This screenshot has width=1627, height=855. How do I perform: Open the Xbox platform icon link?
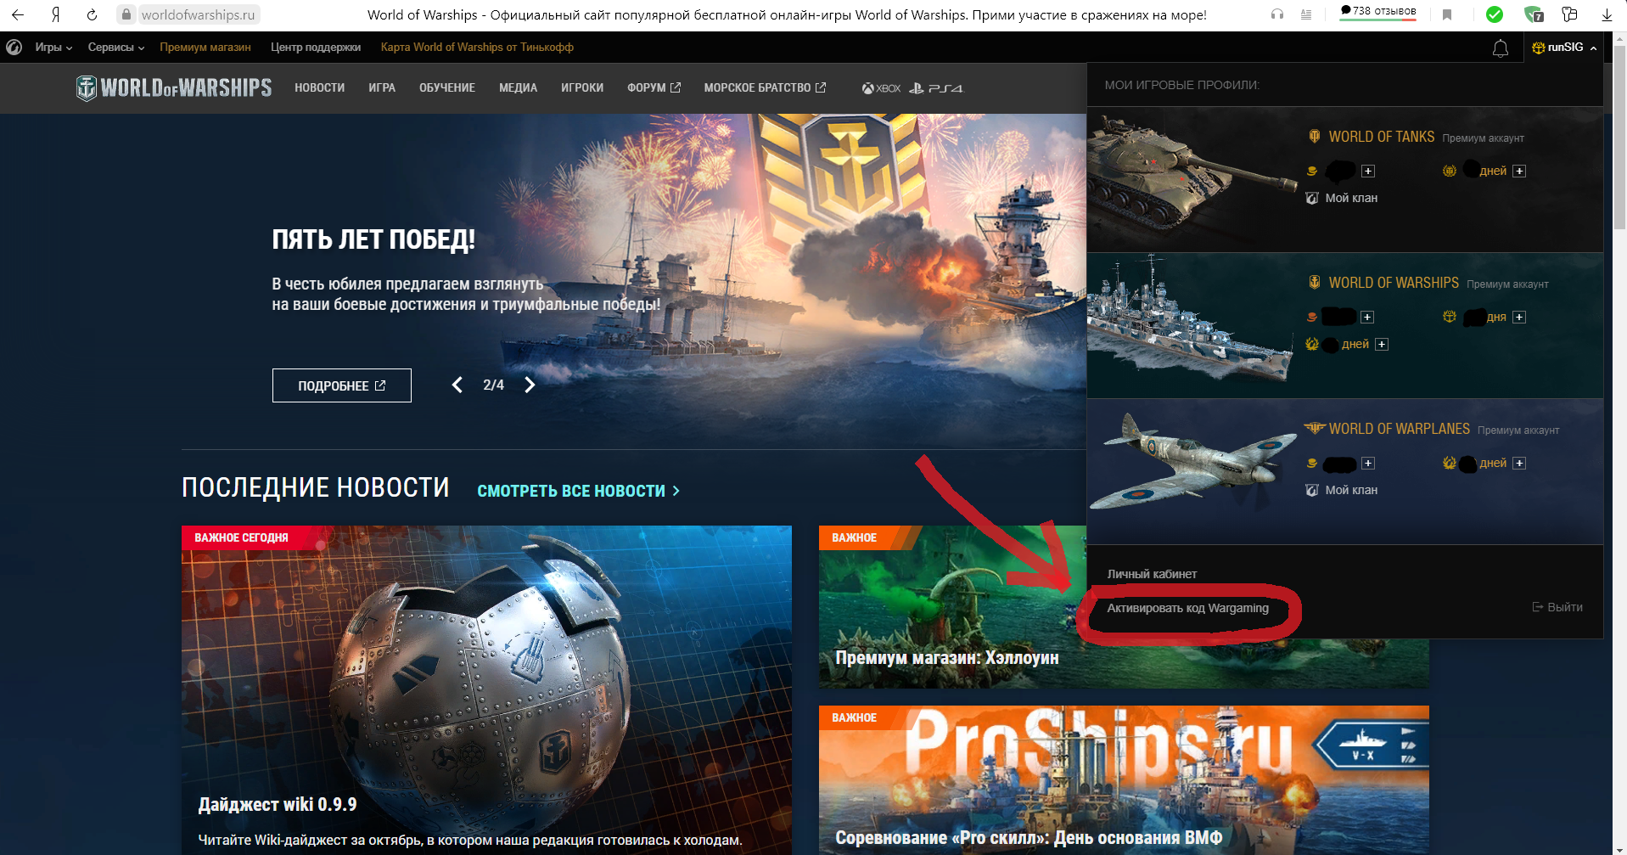881,88
